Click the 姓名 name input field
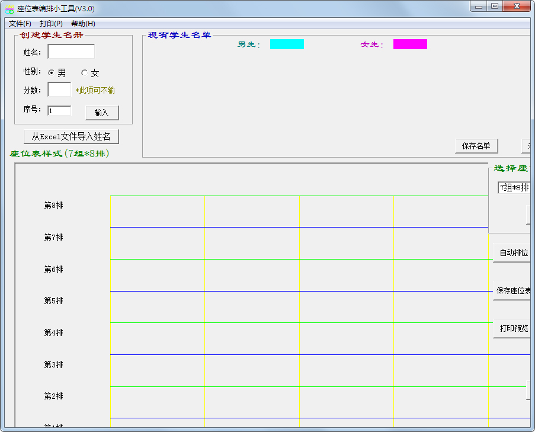 point(71,52)
